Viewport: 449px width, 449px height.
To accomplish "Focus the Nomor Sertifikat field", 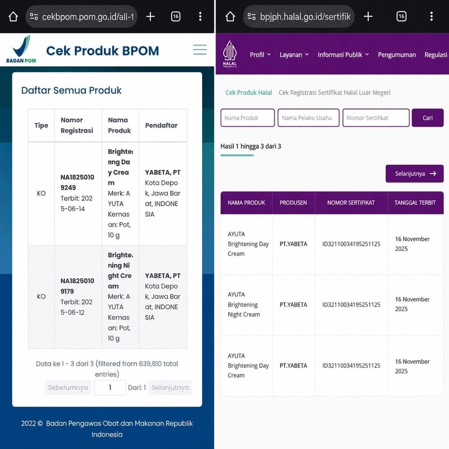I will click(376, 118).
